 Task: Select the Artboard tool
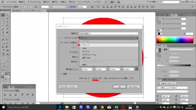coord(3,58)
